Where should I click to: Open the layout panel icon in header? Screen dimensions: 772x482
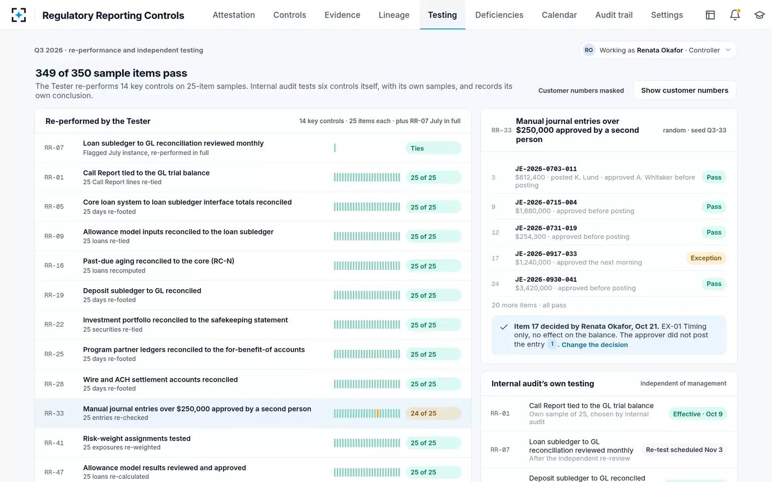coord(710,15)
